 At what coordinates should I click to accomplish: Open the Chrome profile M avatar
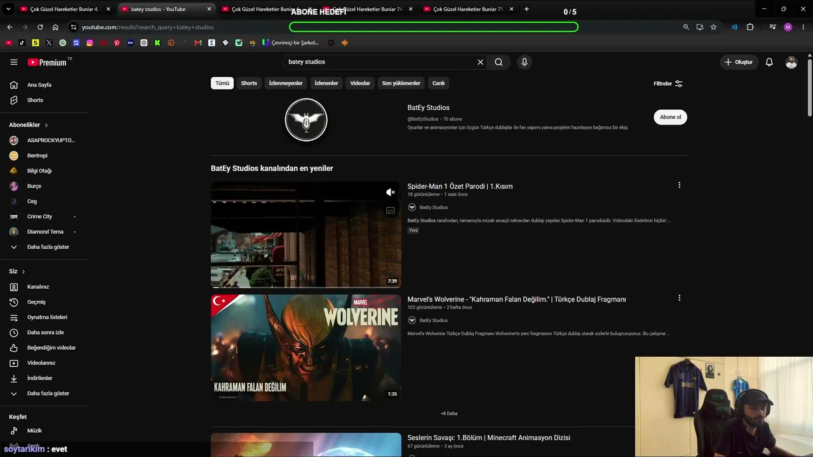788,27
